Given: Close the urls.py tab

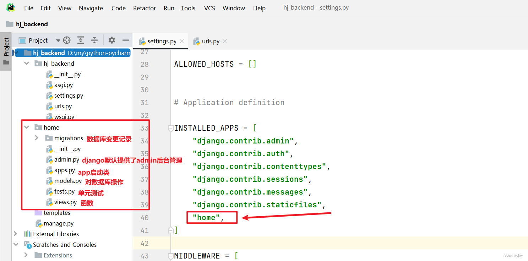Looking at the screenshot, I should click(x=224, y=41).
